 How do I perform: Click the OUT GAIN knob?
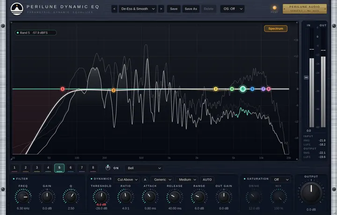(224, 197)
